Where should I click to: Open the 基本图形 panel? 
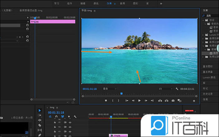click(x=208, y=66)
